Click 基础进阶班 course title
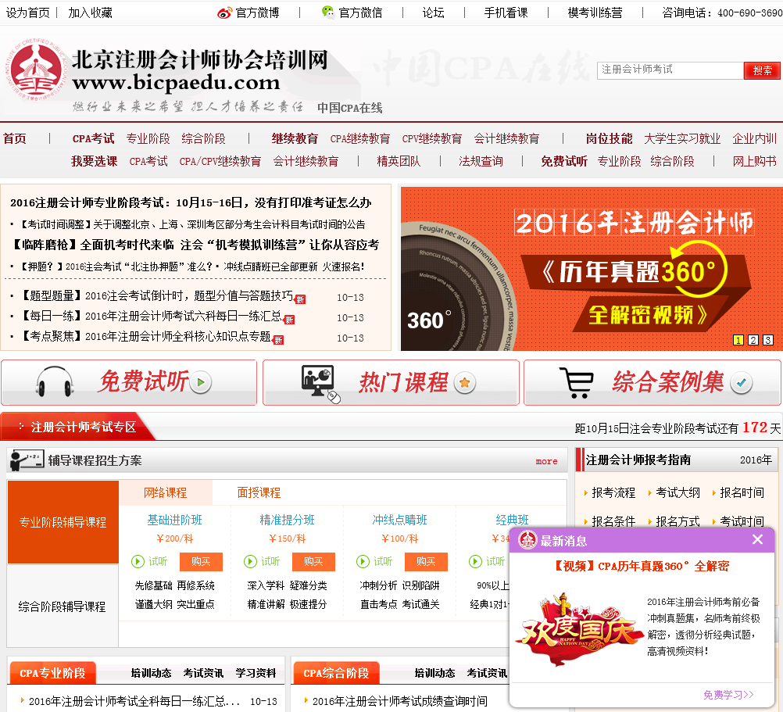The height and width of the screenshot is (712, 783). coord(174,521)
